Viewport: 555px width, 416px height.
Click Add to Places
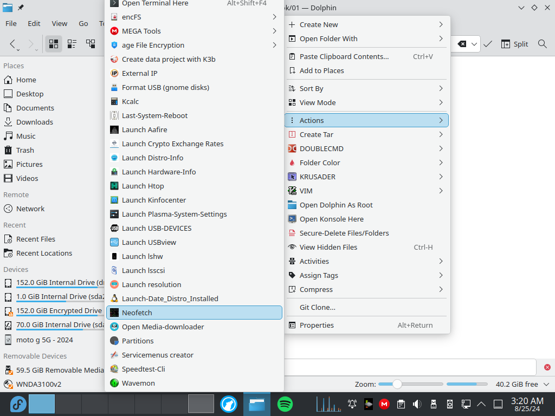[x=366, y=71]
